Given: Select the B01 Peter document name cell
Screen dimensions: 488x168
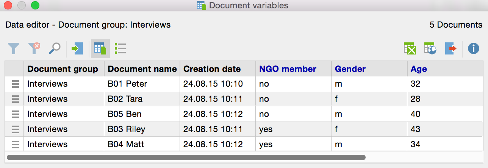Looking at the screenshot, I should click(142, 84).
